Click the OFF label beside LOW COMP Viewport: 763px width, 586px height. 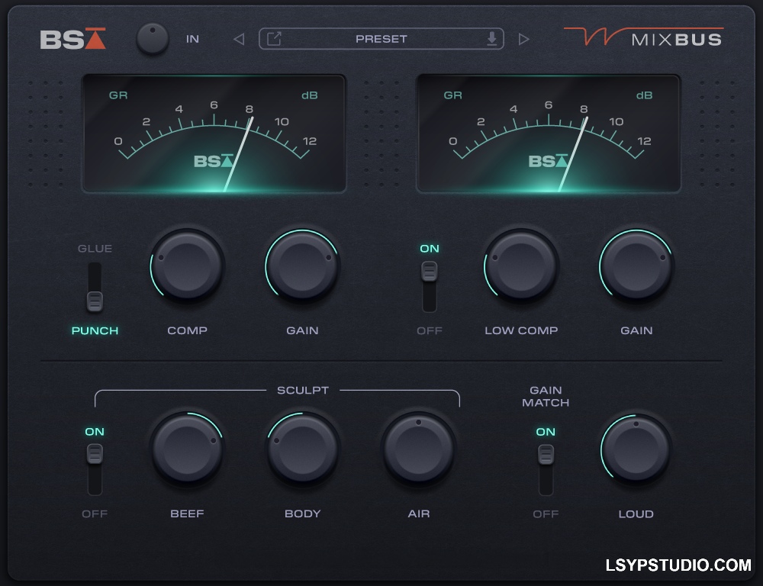click(429, 331)
